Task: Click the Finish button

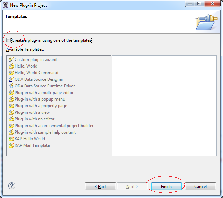Action: (x=166, y=186)
